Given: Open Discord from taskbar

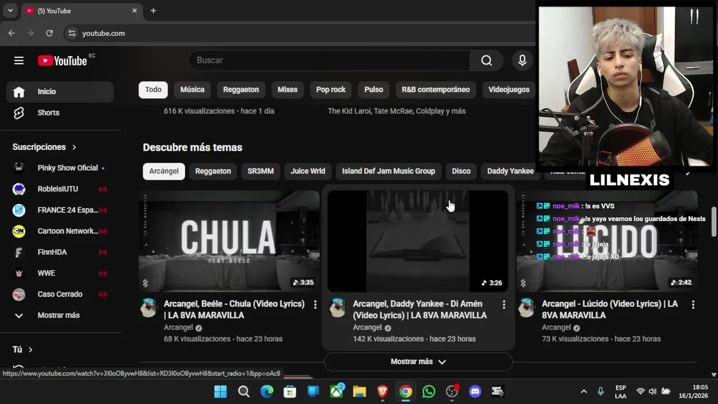Looking at the screenshot, I should tap(475, 392).
